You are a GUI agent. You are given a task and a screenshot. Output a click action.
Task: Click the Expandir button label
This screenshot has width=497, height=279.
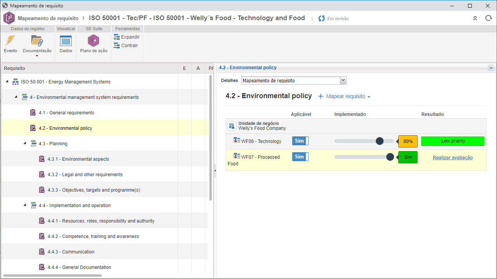point(130,37)
